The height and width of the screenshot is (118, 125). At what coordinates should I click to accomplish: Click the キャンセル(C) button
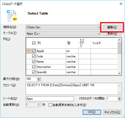pyautogui.click(x=112, y=112)
